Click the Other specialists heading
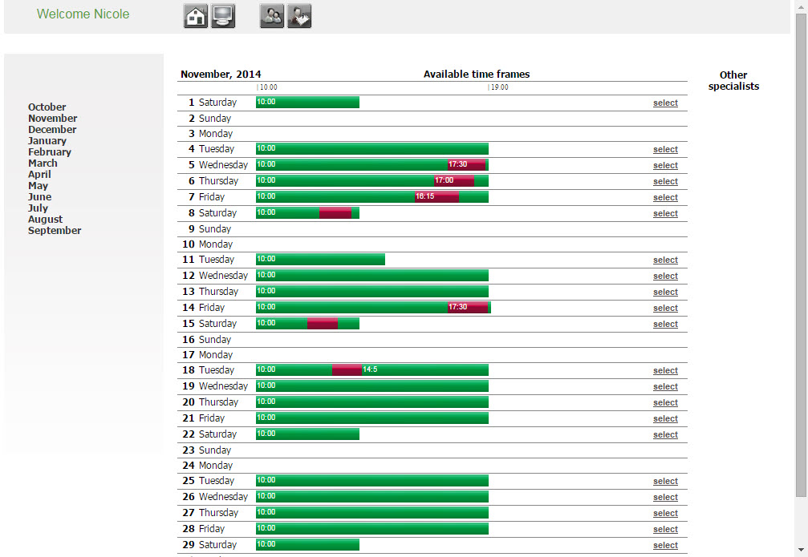 click(x=733, y=81)
